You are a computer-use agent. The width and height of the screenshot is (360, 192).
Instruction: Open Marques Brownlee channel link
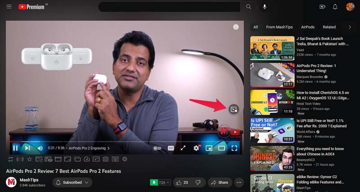310,77
